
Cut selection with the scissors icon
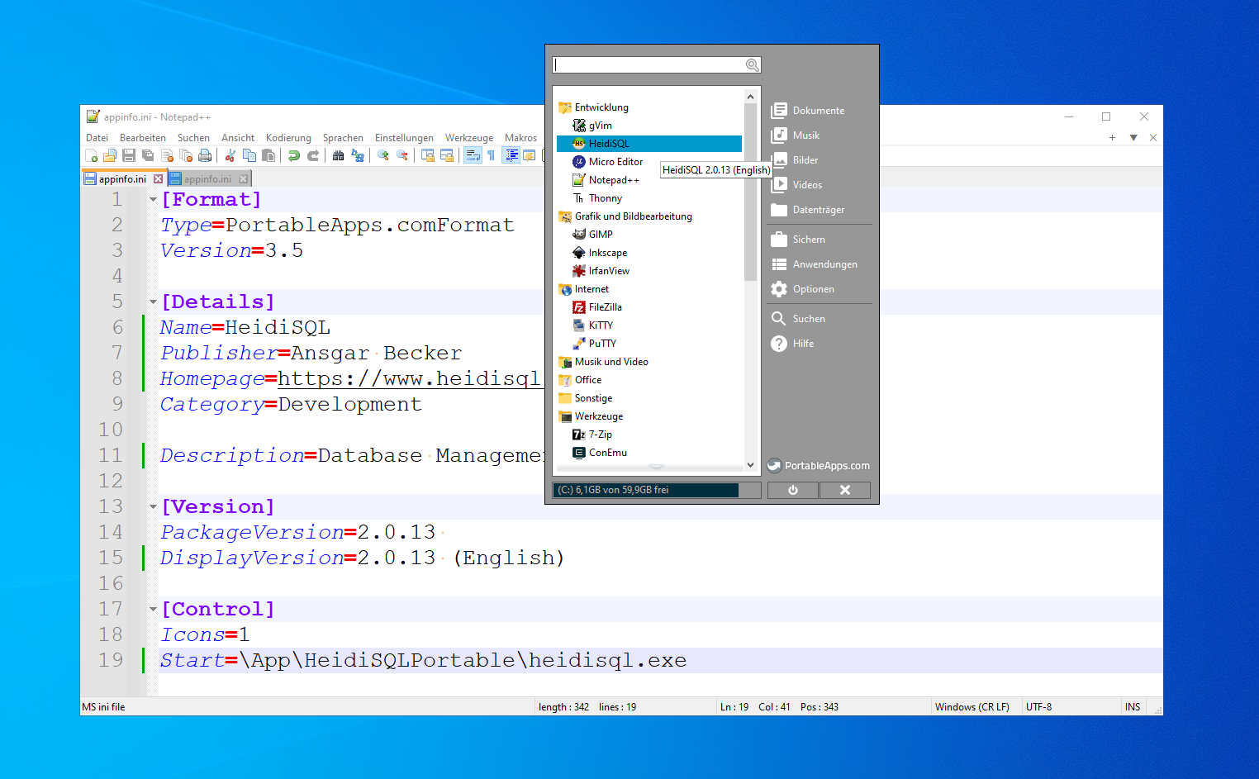(x=230, y=155)
